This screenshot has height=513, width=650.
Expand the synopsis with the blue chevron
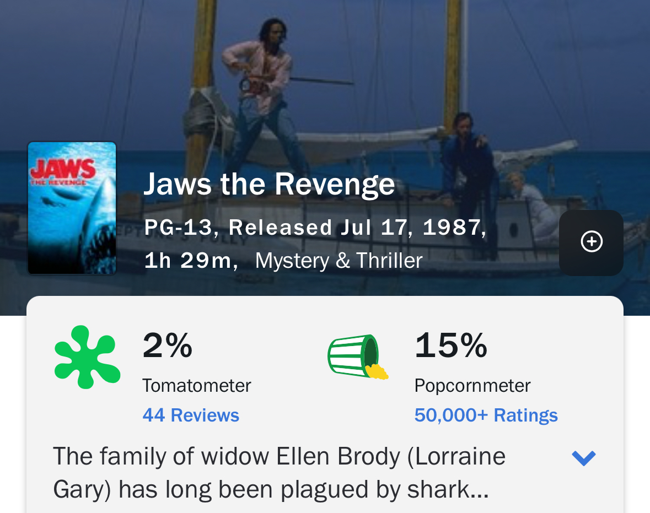click(584, 458)
